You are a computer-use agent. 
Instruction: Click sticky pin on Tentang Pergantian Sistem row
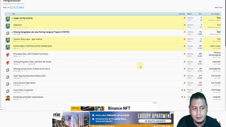point(184,62)
